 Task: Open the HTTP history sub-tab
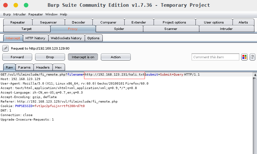(35, 38)
